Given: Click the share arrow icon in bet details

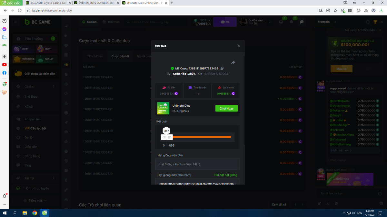Looking at the screenshot, I should [233, 62].
